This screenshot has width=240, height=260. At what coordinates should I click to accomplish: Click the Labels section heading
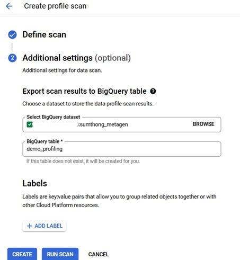35,183
